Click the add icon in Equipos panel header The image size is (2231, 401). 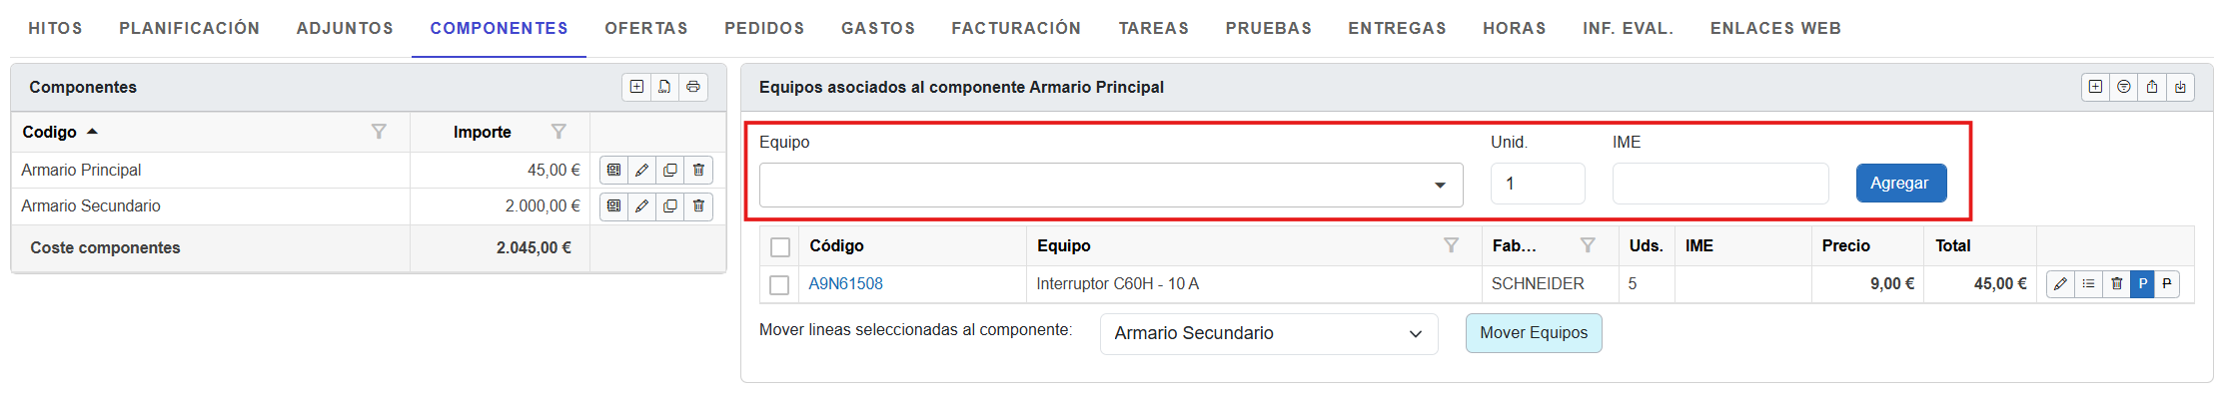(x=2095, y=87)
